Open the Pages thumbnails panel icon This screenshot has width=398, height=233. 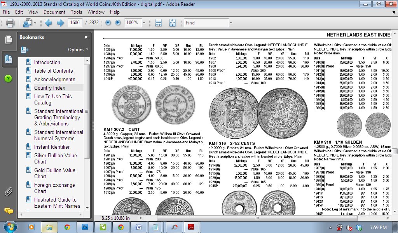click(9, 40)
